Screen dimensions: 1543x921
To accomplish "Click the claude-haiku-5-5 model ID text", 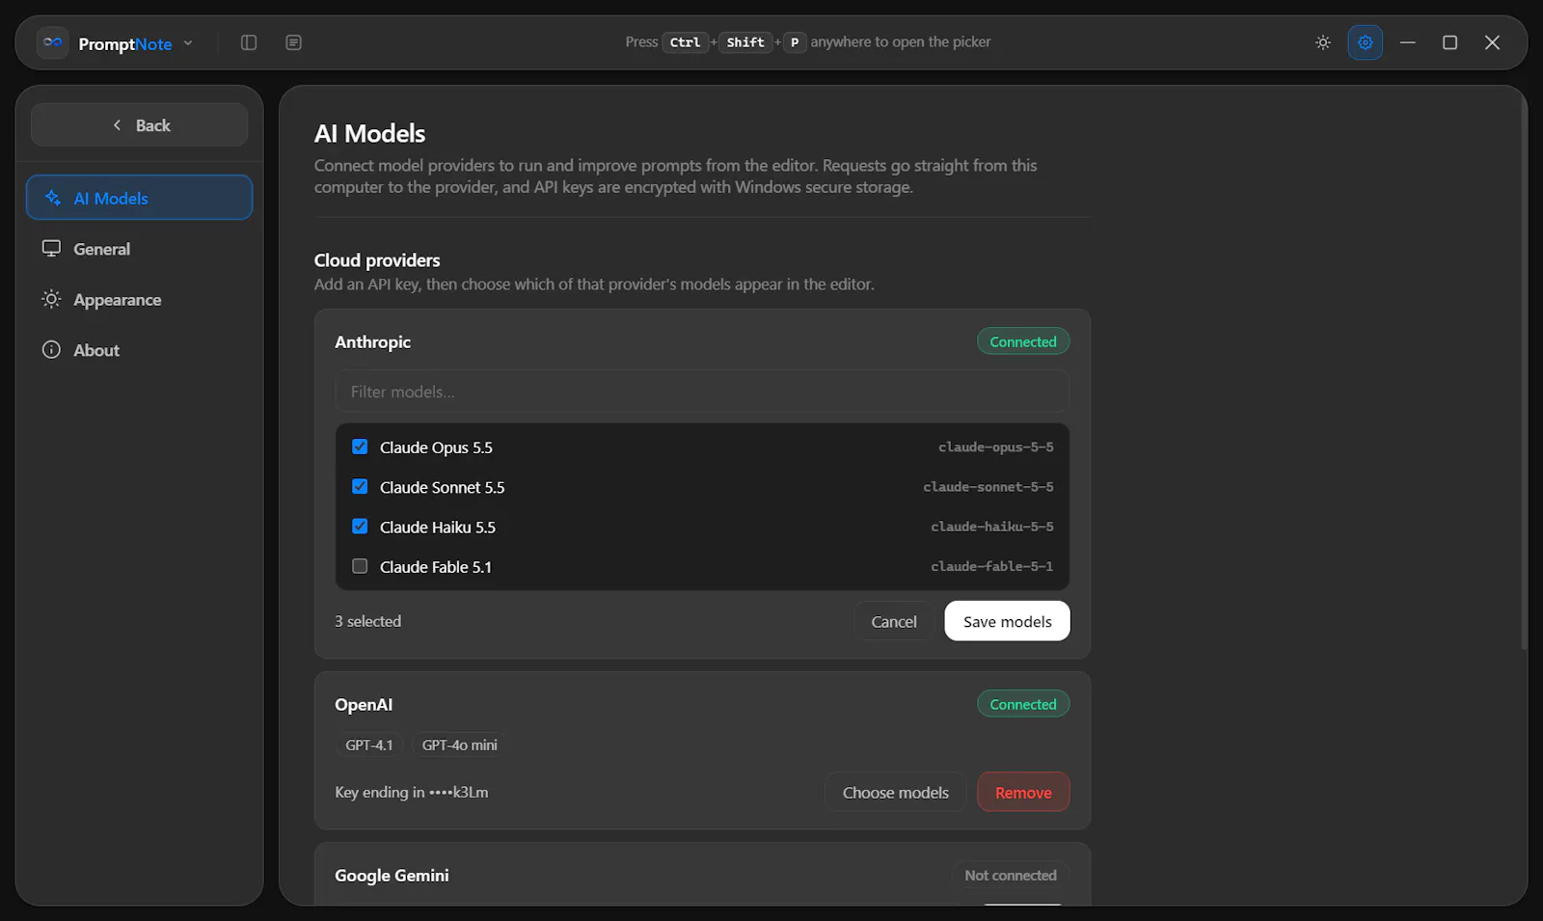I will click(x=991, y=527).
